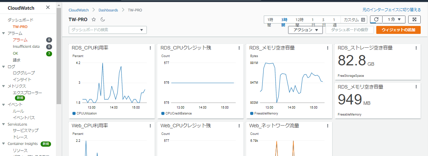428x156 pixels.
Task: Select the 12時間 time range
Action: click(x=299, y=22)
